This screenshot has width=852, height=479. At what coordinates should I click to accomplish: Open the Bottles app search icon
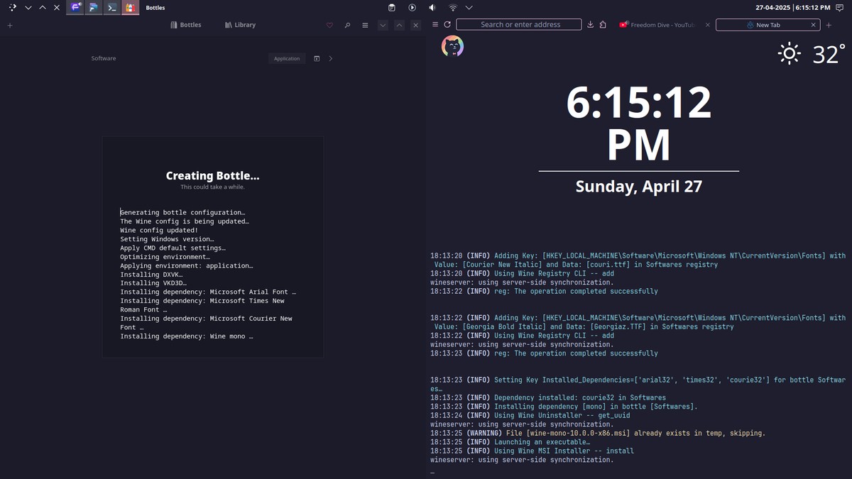coord(347,25)
